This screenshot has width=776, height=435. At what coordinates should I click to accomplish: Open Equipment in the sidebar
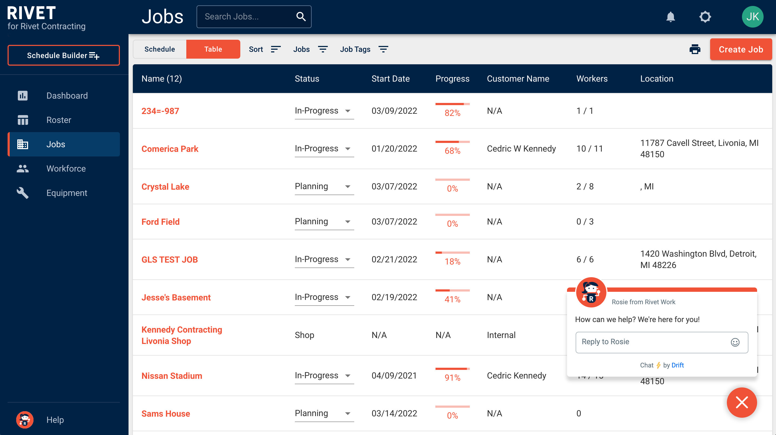[63, 193]
